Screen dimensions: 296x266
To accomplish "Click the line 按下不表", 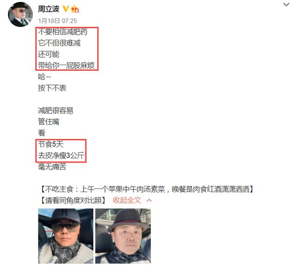I will point(52,88).
